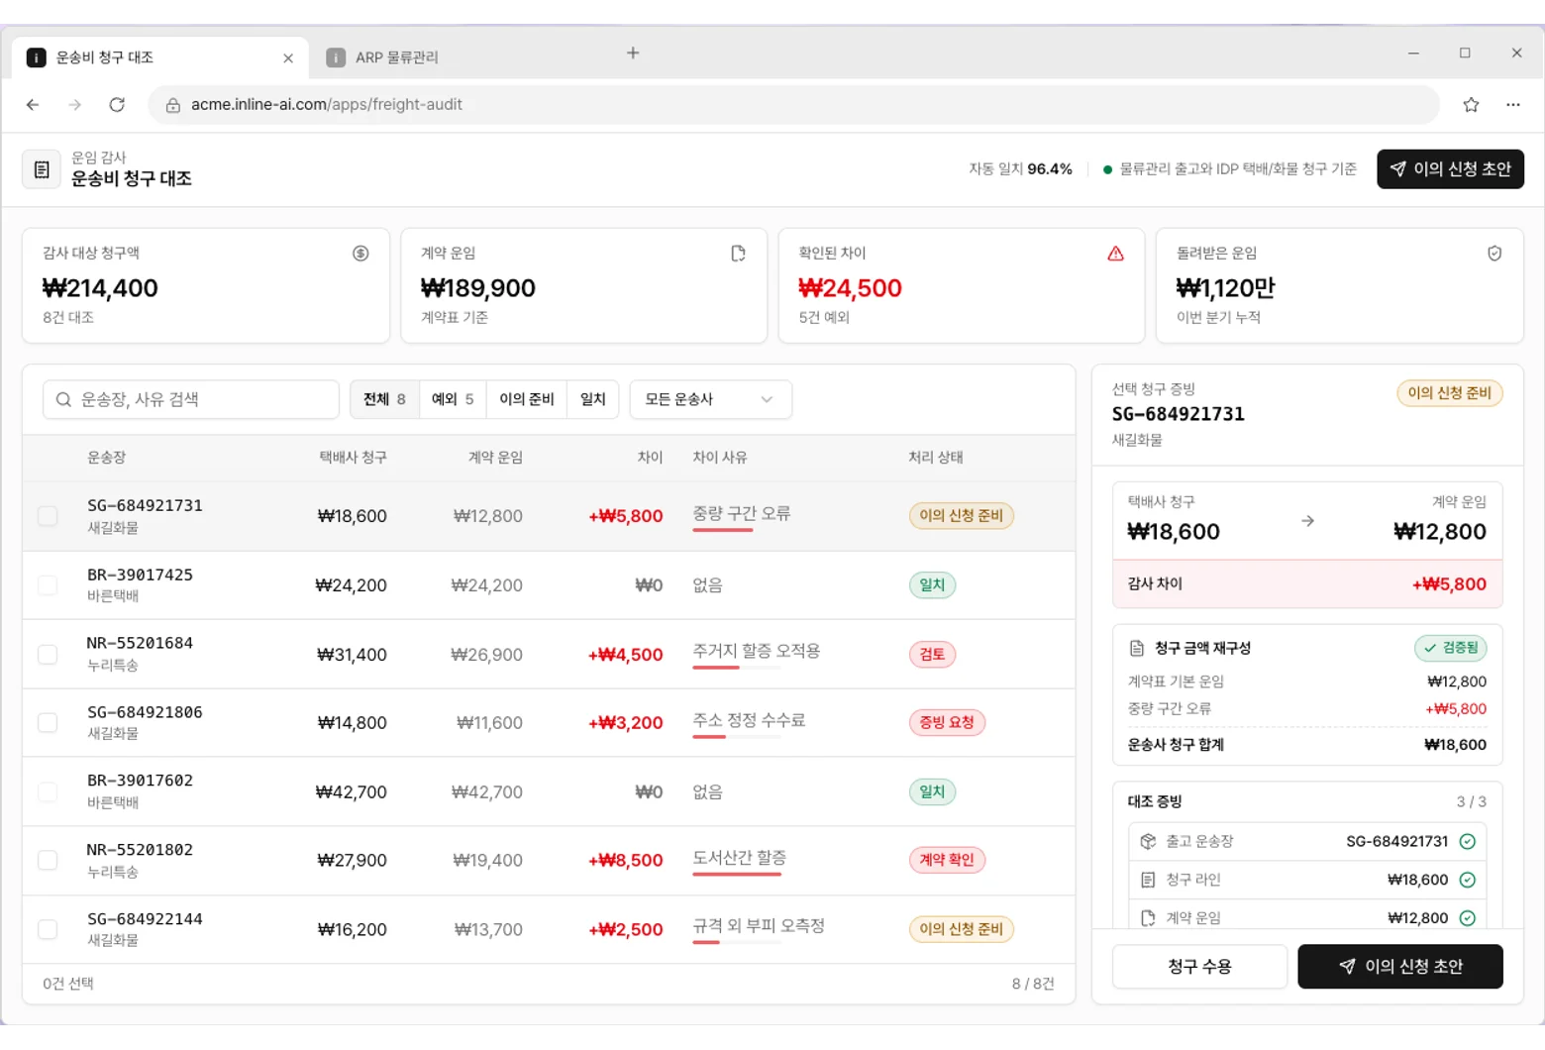The image size is (1545, 1050).
Task: Open the 모든 운송사 carrier dropdown
Action: point(710,399)
